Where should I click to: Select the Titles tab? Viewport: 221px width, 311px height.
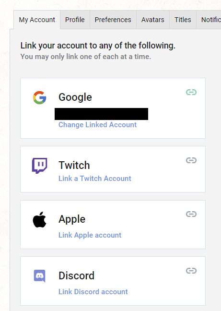tap(183, 20)
